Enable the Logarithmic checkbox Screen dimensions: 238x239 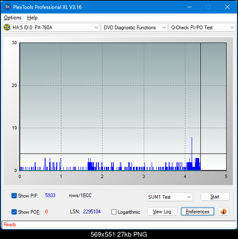coord(114,212)
